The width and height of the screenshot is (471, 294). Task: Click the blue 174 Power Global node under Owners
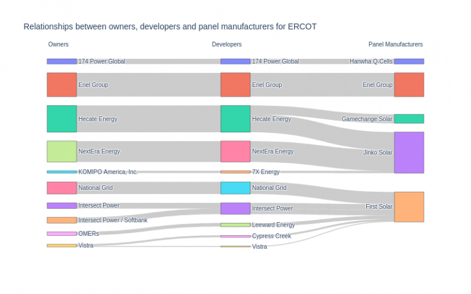[61, 61]
